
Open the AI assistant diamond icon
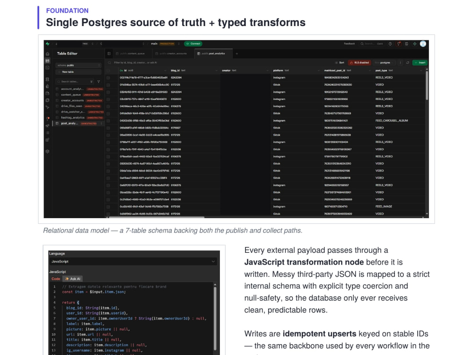point(415,44)
